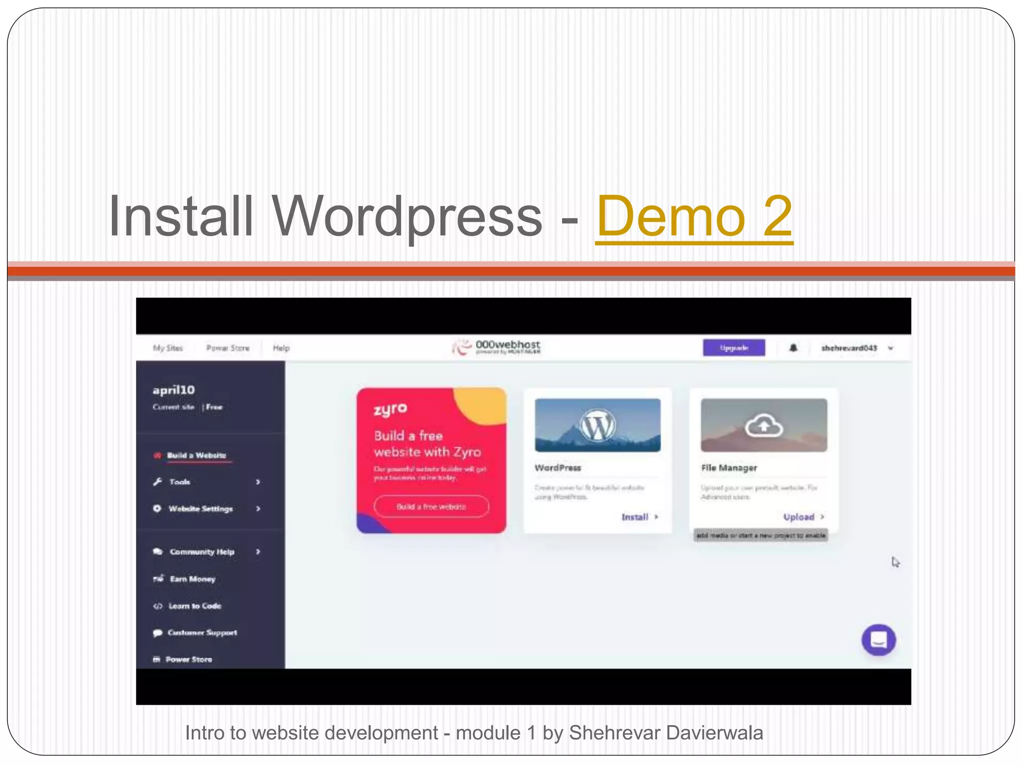
Task: Click the WordPress card title
Action: tap(557, 468)
